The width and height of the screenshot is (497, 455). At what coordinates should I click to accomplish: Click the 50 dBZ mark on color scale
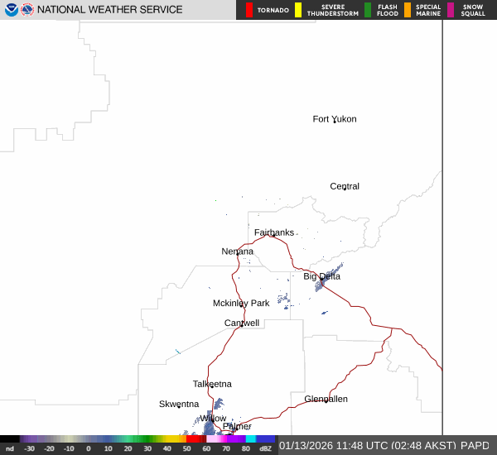tap(186, 448)
